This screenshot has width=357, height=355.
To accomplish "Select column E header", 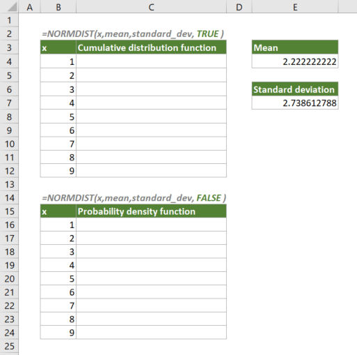I will point(295,7).
